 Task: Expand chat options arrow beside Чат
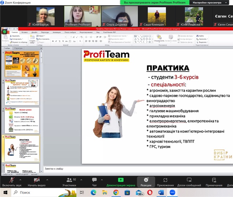pos(102,180)
